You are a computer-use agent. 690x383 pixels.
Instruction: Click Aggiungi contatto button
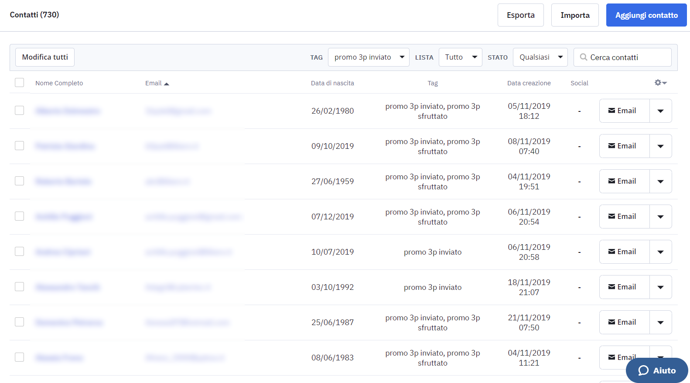point(646,15)
